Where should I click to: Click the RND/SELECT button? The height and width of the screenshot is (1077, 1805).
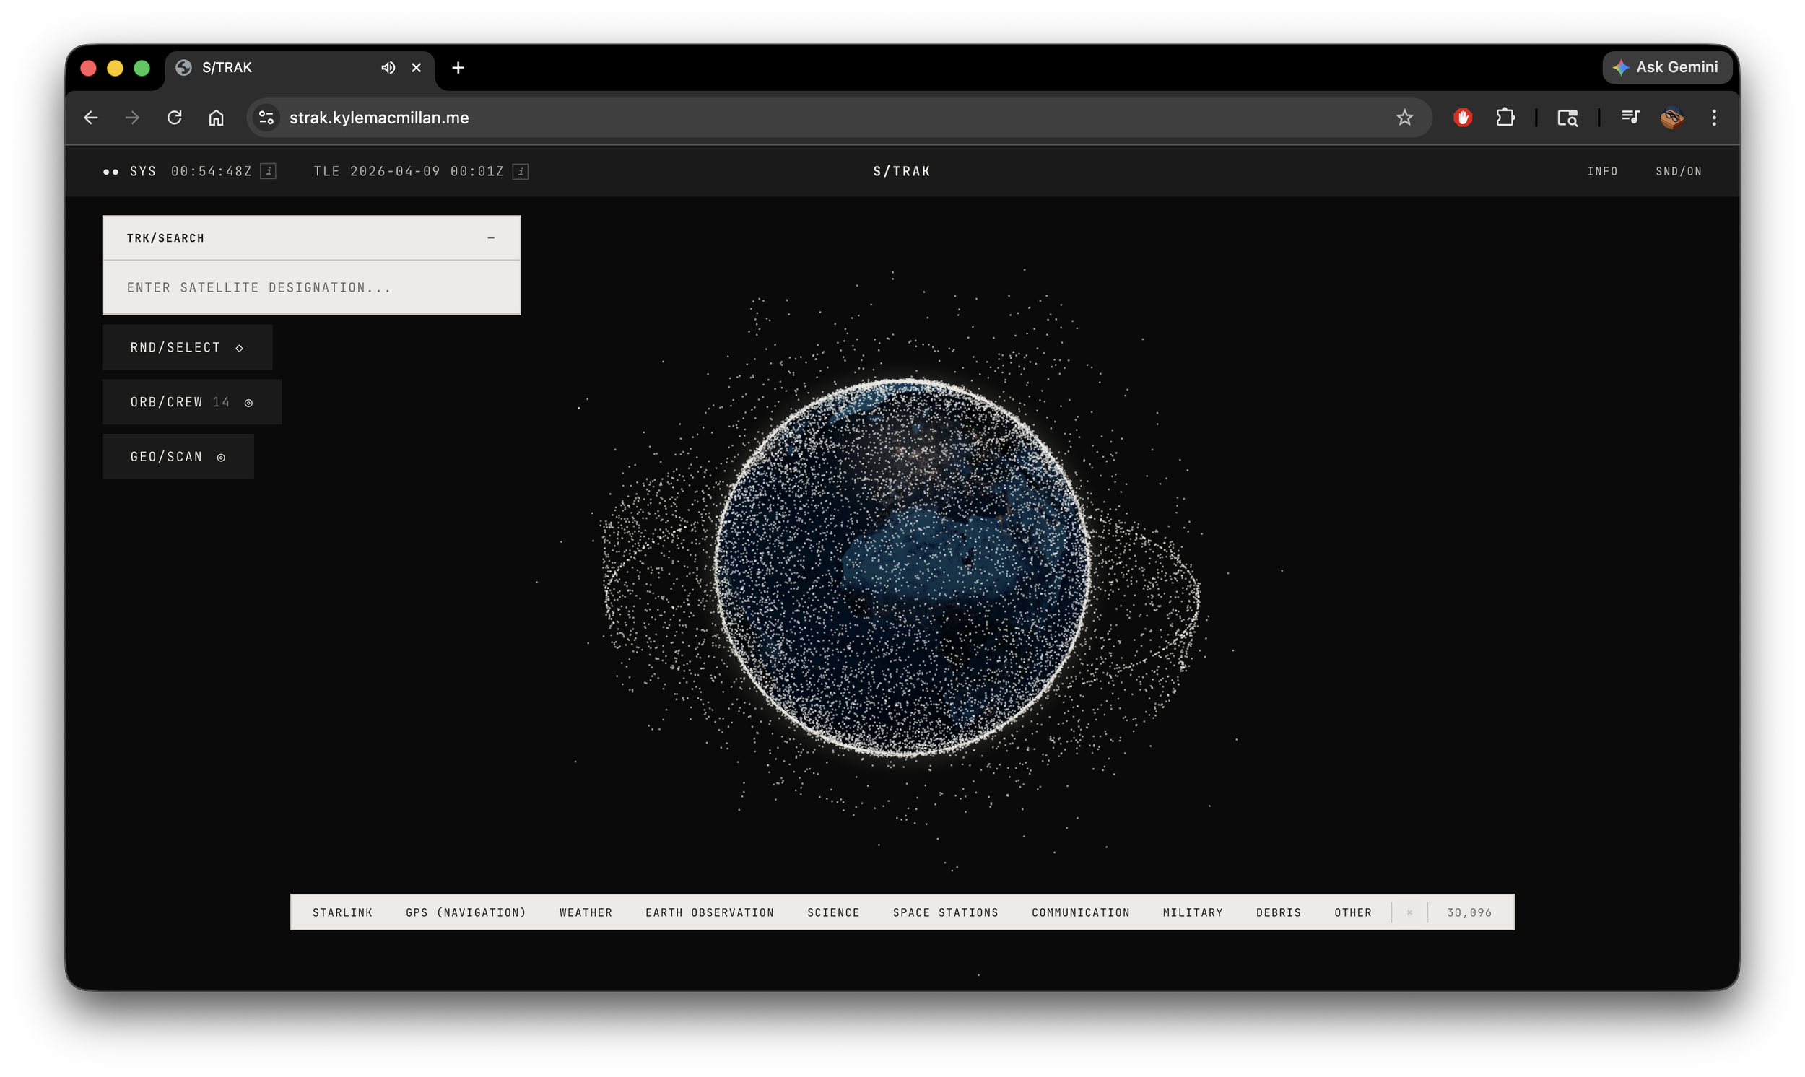[x=187, y=348]
